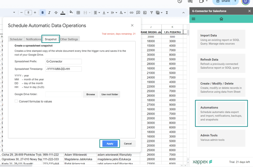Insert comment icon in toolbar
The image size is (253, 167).
(x=138, y=13)
